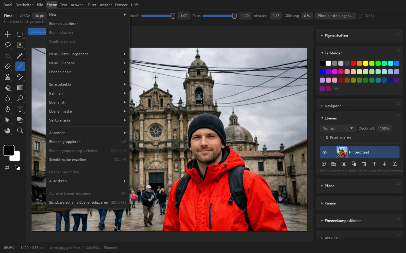Open Pinseleinstellungen… button
The width and height of the screenshot is (406, 253).
335,16
